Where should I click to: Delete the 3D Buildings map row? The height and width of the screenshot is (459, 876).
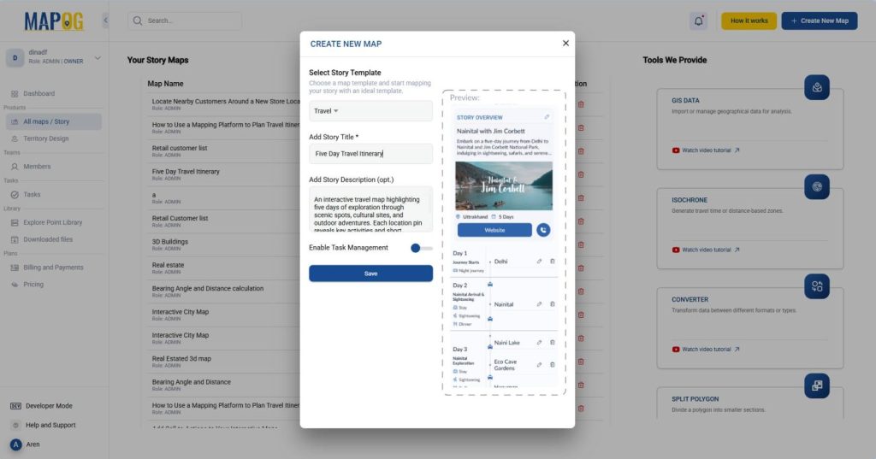[581, 244]
